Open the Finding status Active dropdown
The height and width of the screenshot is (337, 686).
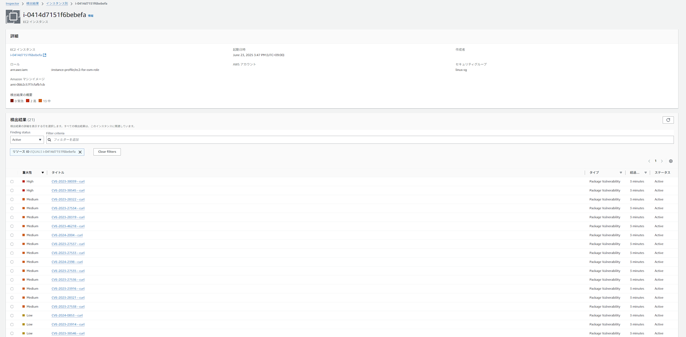[27, 140]
